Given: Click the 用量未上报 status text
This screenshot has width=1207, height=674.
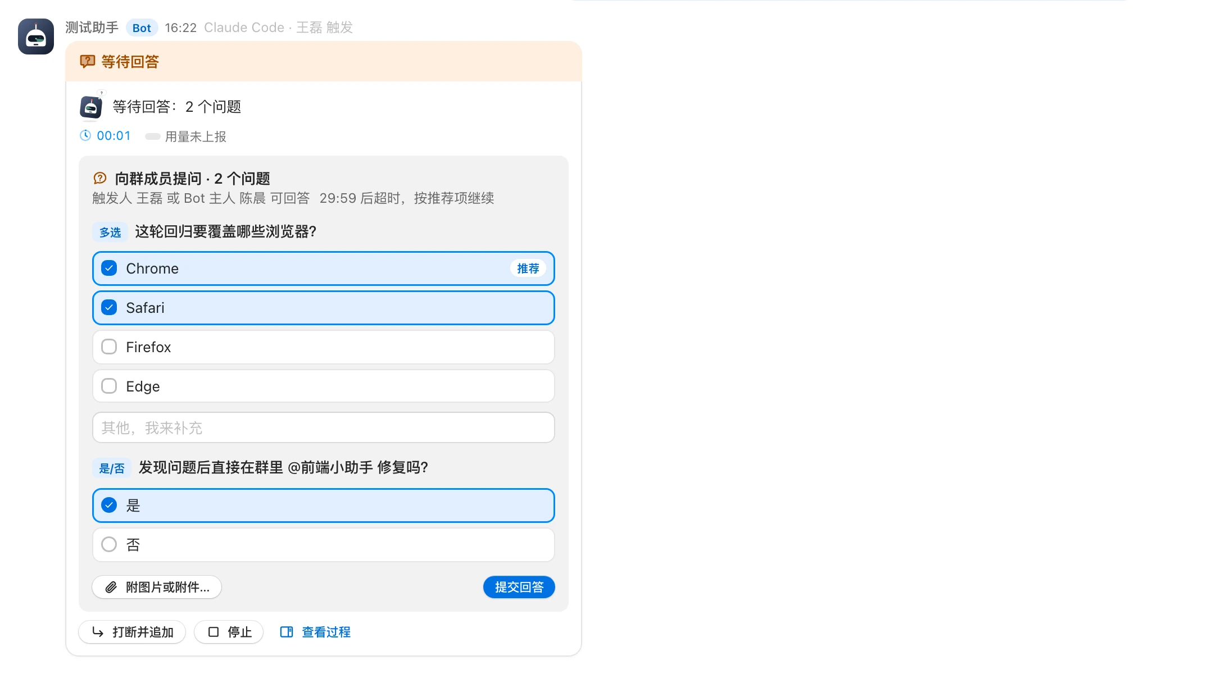Looking at the screenshot, I should (x=196, y=136).
